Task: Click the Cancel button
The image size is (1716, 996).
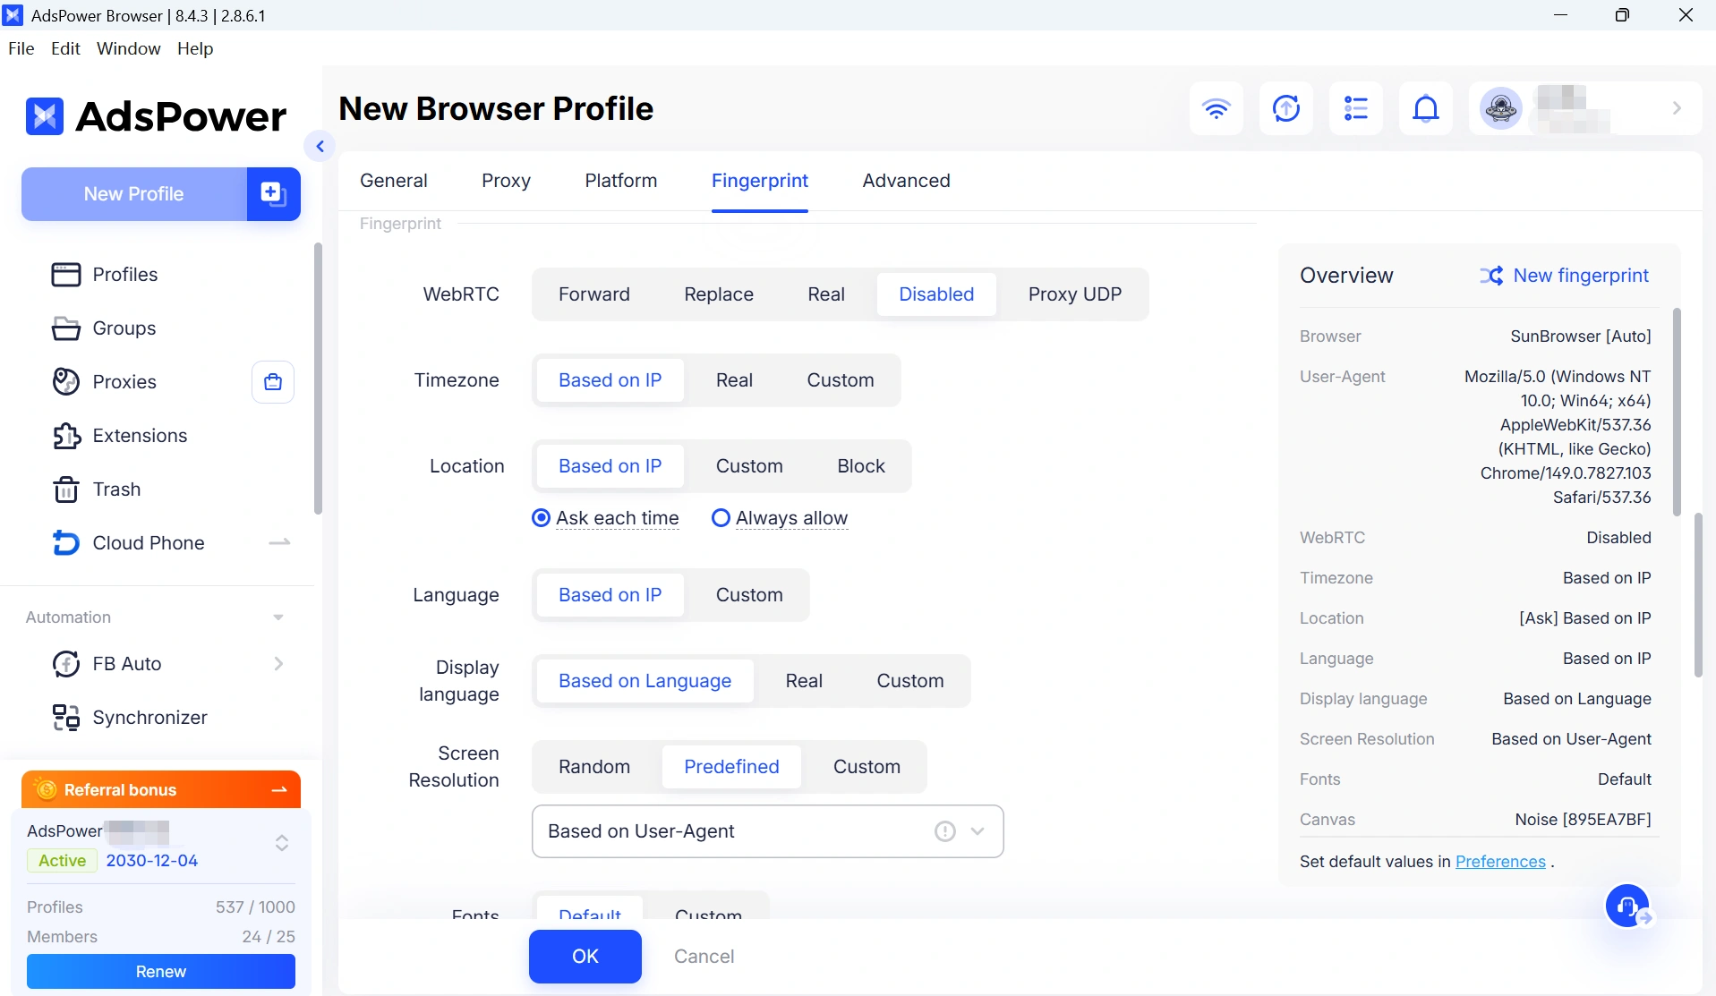Action: (x=704, y=956)
